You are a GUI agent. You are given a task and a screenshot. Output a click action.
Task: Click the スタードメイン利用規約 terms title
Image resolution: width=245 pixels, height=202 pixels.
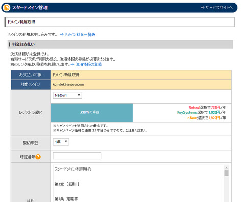pyautogui.click(x=73, y=169)
